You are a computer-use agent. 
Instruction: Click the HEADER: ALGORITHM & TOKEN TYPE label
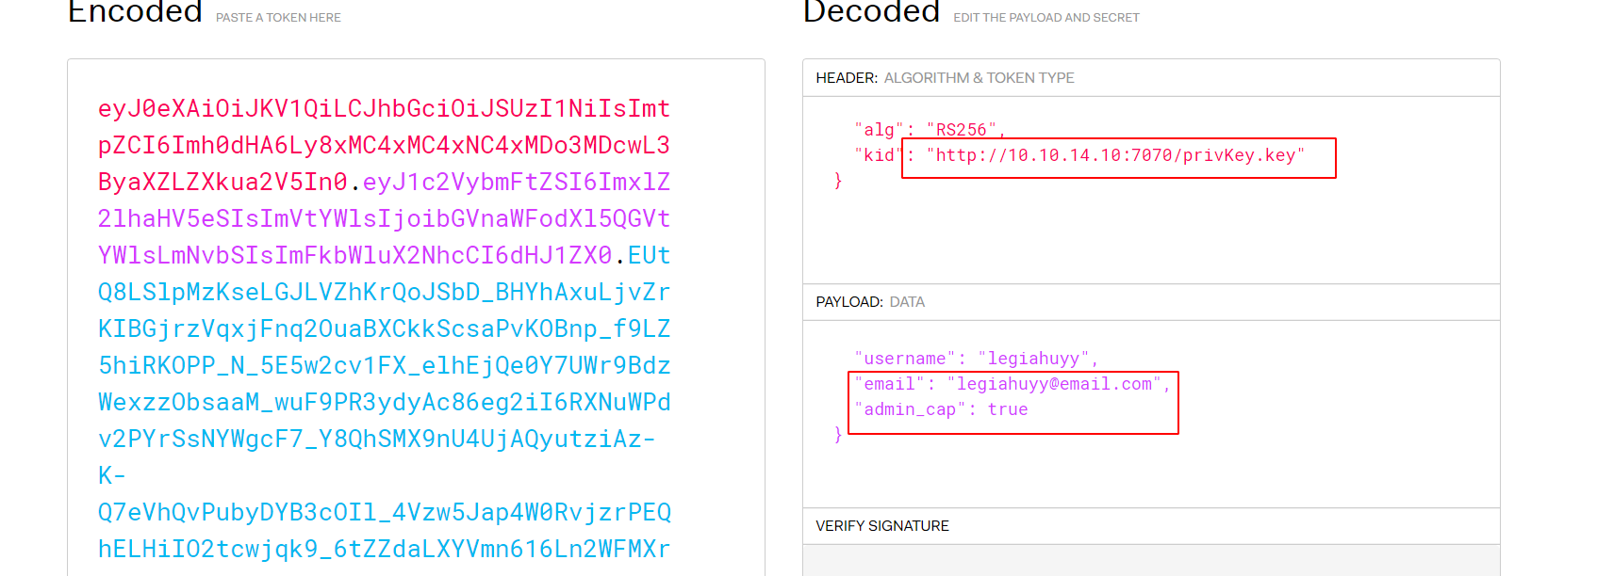pyautogui.click(x=945, y=78)
